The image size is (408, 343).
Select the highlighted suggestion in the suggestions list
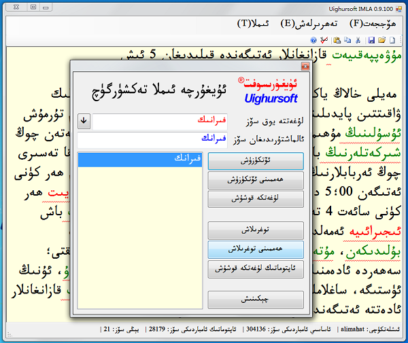(140, 160)
